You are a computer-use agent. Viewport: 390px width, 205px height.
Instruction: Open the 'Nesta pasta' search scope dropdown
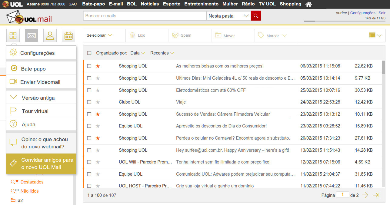tap(228, 16)
